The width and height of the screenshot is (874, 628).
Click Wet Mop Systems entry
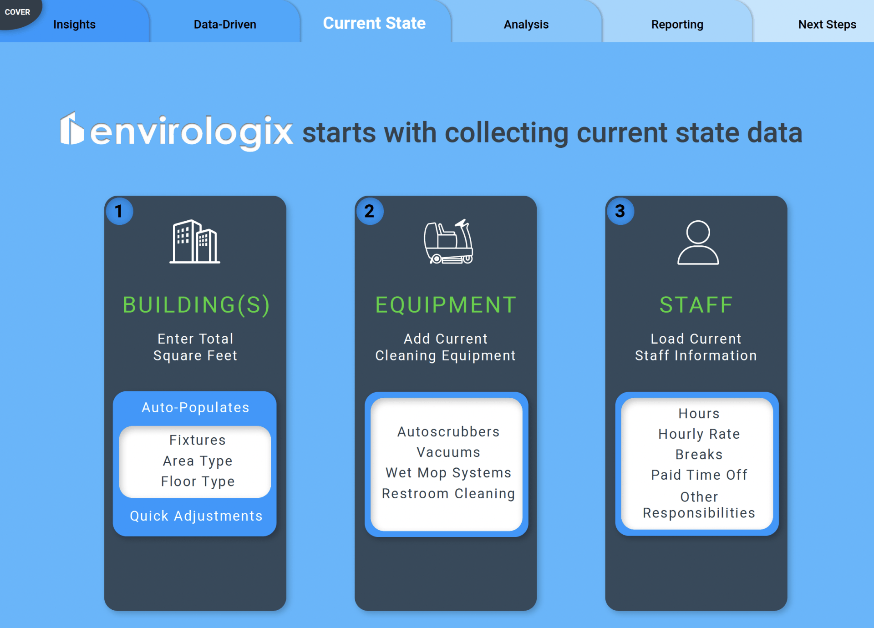coord(448,473)
